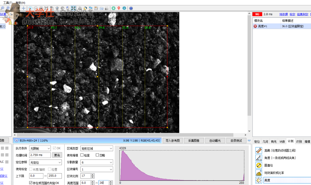Switch to the 几何 tab

[265, 142]
